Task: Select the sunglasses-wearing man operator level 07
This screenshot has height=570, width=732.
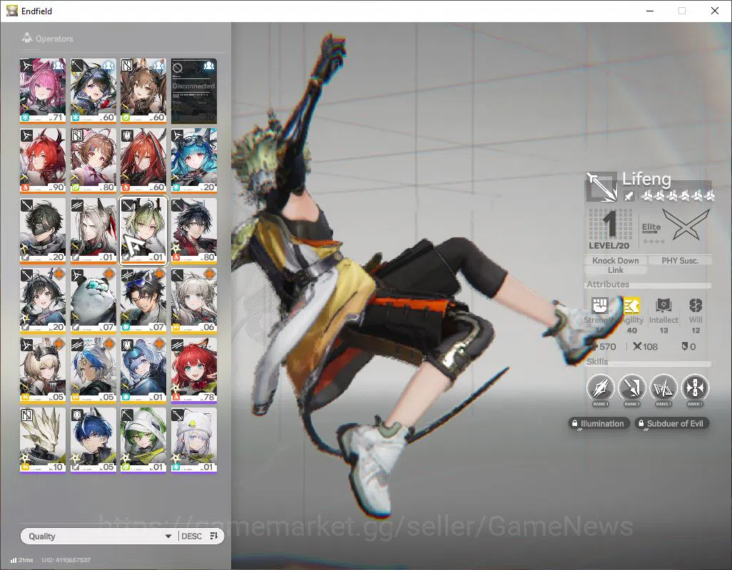Action: click(x=143, y=301)
